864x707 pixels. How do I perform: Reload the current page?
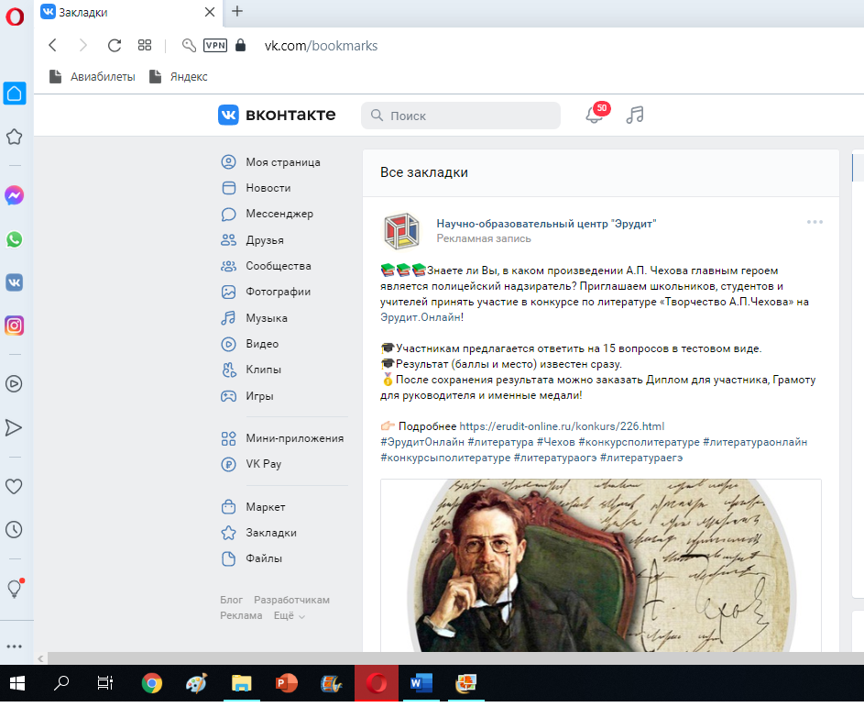[x=114, y=45]
